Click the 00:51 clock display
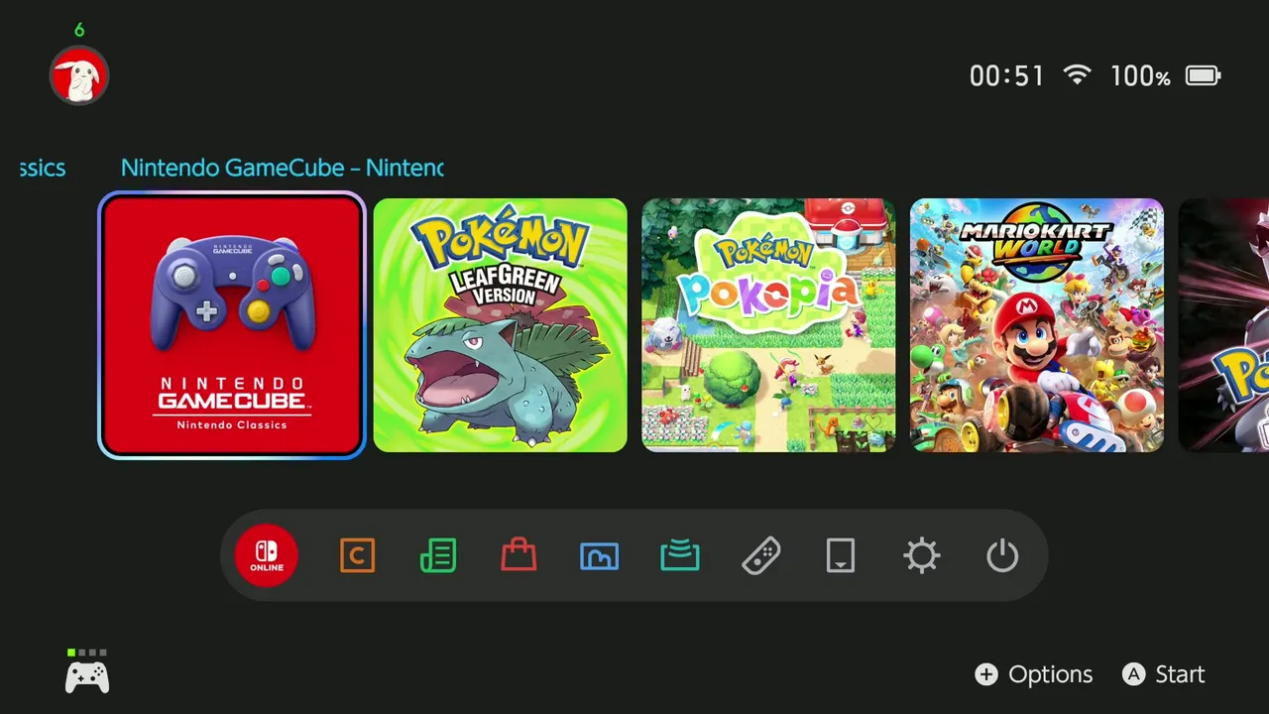The width and height of the screenshot is (1269, 714). (1006, 76)
